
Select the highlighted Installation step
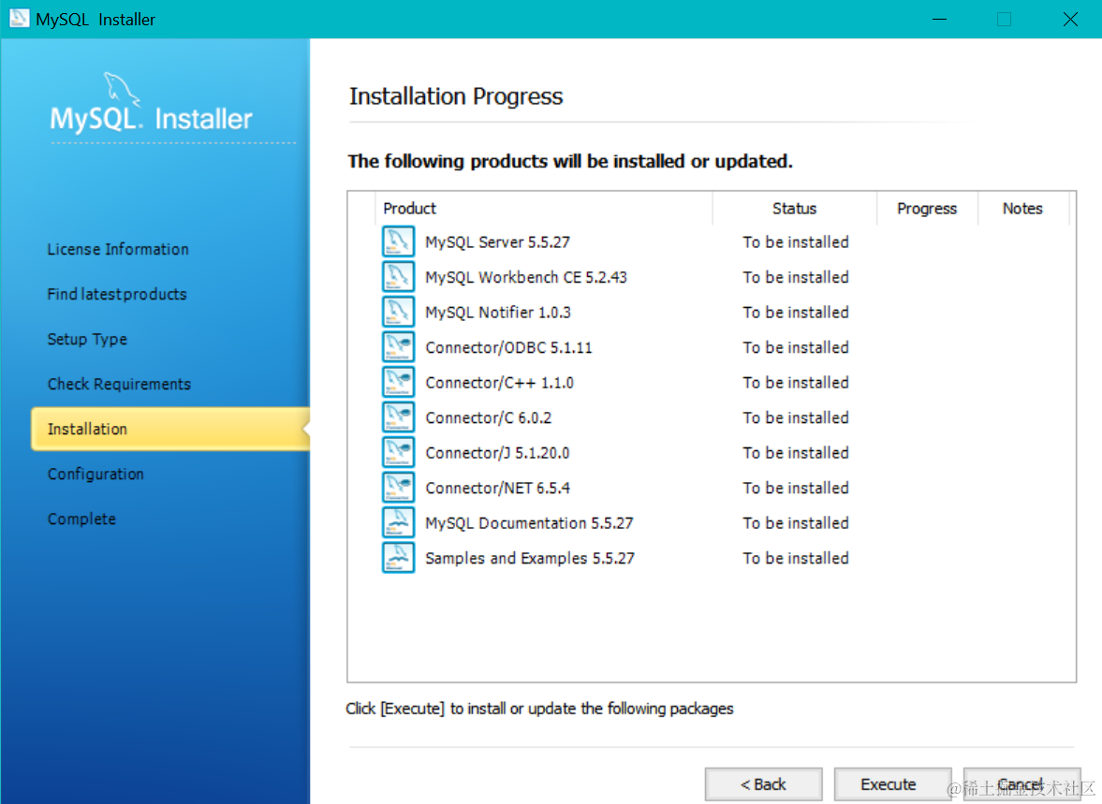click(170, 429)
